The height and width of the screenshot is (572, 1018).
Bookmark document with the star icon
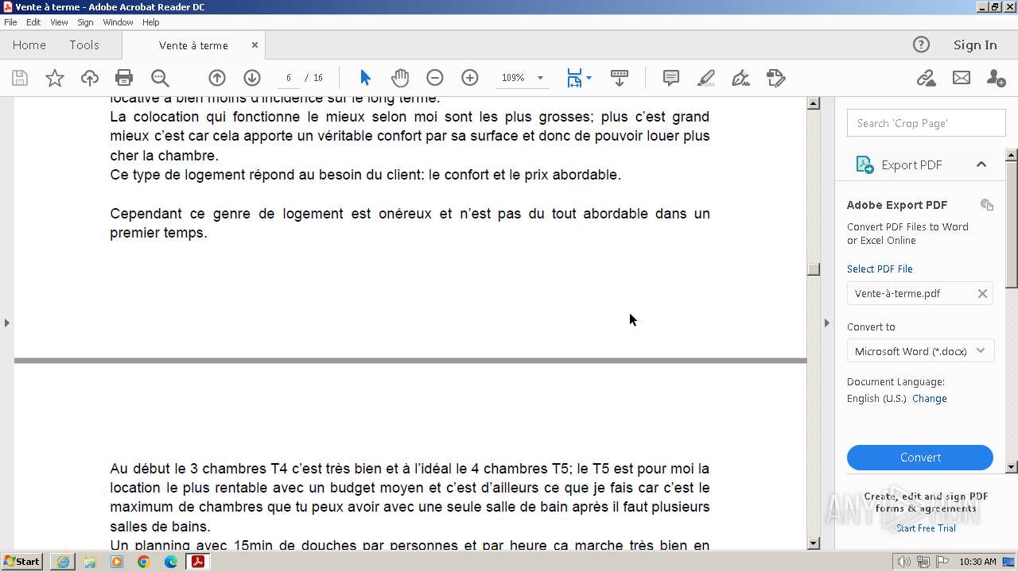(x=55, y=78)
